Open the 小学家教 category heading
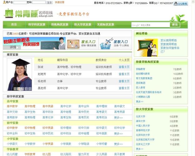Screen dimensions: 195x156 point(12,139)
